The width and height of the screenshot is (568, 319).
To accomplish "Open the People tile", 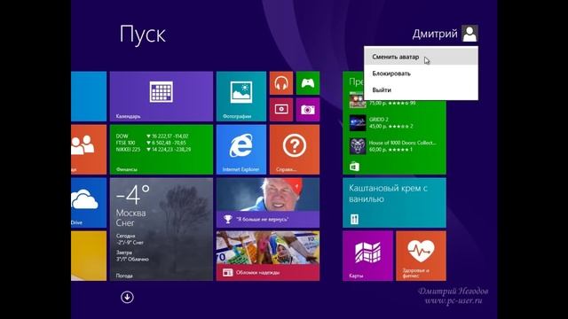I will [89, 150].
